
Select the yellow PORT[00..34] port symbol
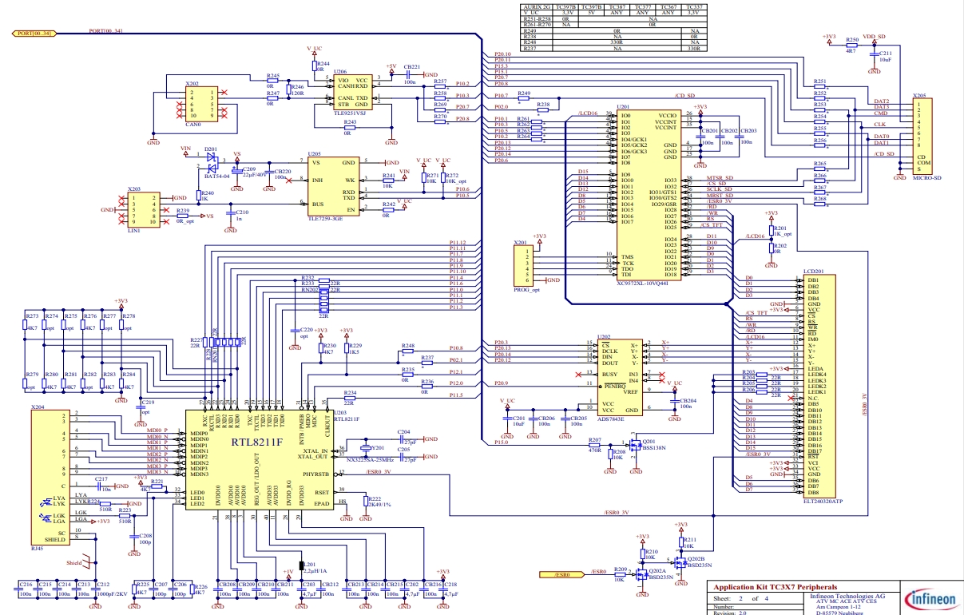36,33
